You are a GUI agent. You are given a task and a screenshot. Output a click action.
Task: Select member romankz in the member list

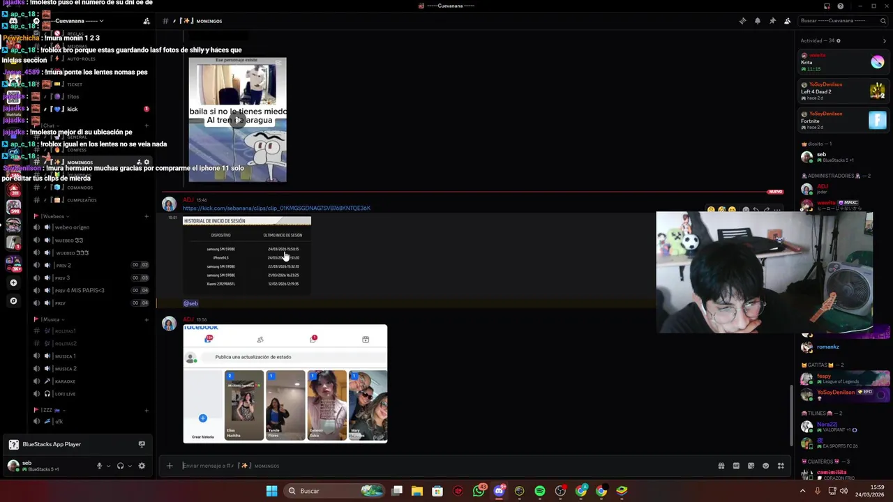click(843, 347)
